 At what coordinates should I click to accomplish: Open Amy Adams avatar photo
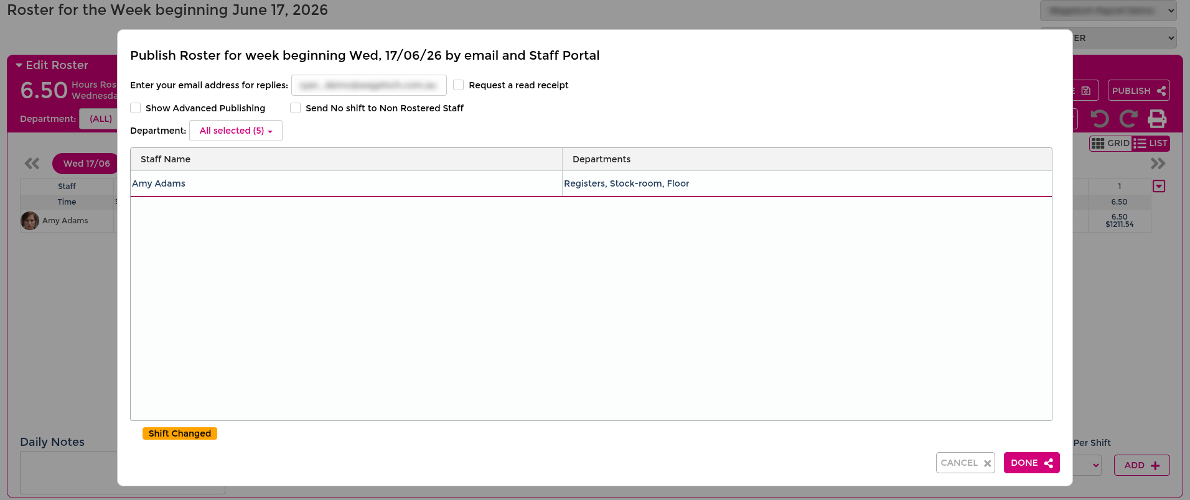30,221
